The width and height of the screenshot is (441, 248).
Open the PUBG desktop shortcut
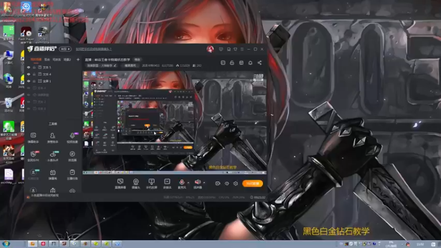pyautogui.click(x=43, y=34)
